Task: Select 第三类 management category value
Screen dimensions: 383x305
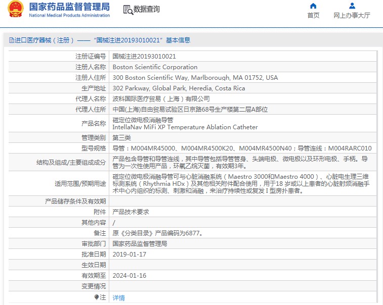Action: (121, 138)
